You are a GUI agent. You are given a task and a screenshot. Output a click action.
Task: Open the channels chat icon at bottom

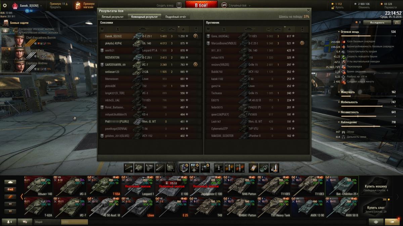[25, 222]
